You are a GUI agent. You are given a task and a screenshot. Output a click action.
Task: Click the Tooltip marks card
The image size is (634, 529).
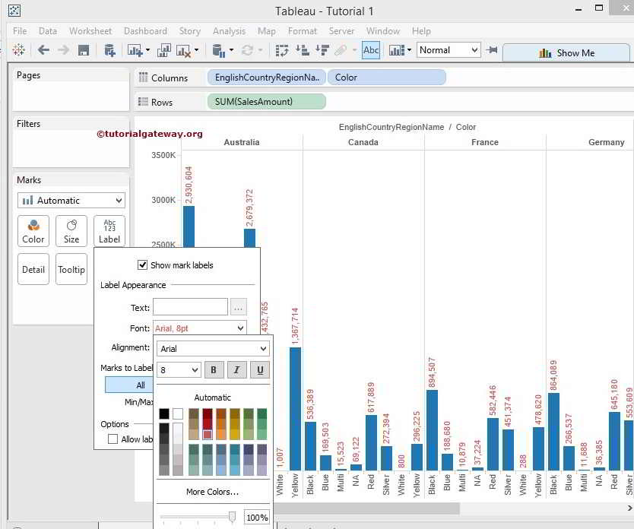pos(71,269)
